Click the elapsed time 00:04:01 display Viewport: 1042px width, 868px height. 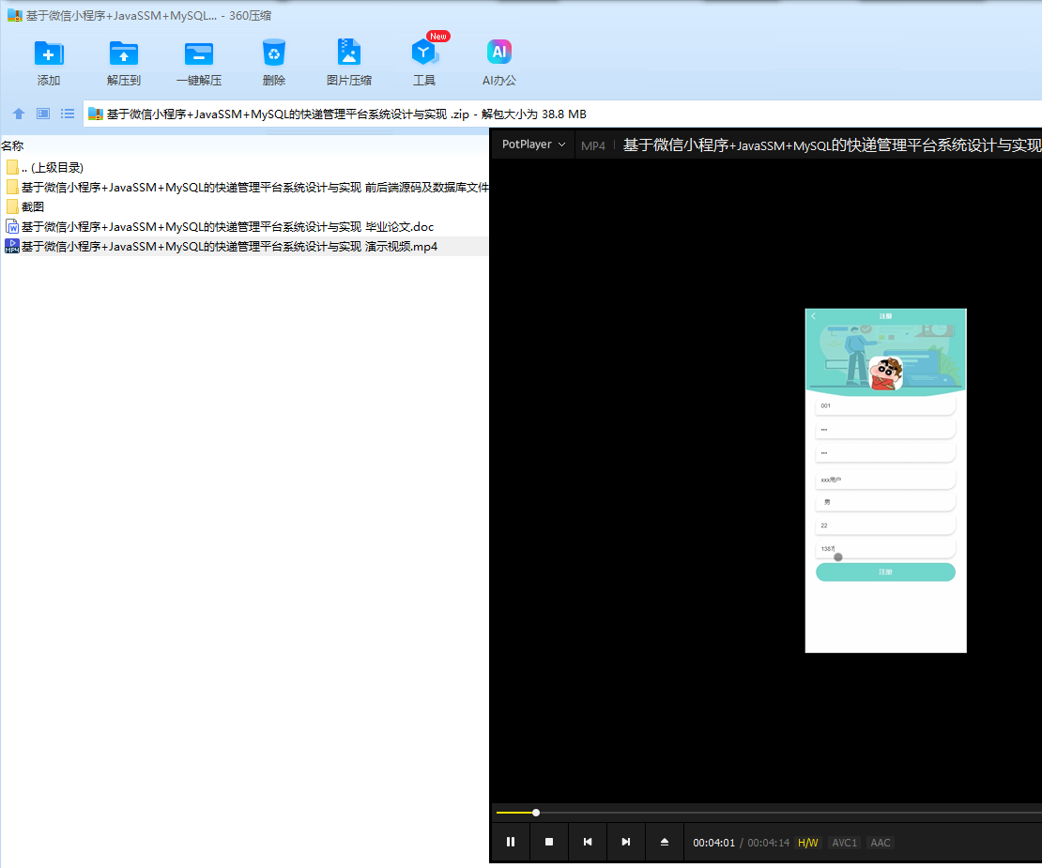[713, 843]
